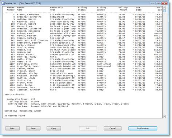Click member name Vickson, Glenn
Viewport: 172px width, 138px height.
coord(26,71)
